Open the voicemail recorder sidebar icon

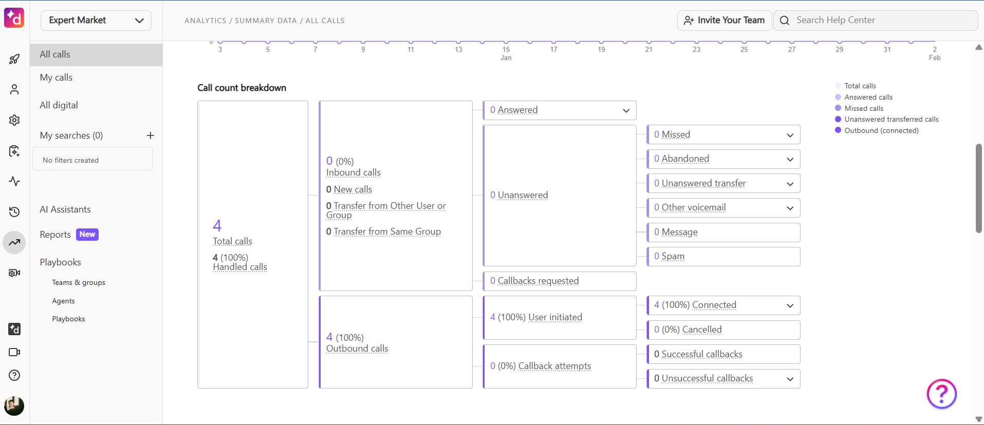pos(14,273)
